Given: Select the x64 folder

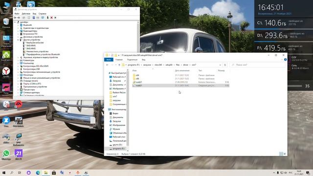Looking at the screenshot, I should point(137,75).
